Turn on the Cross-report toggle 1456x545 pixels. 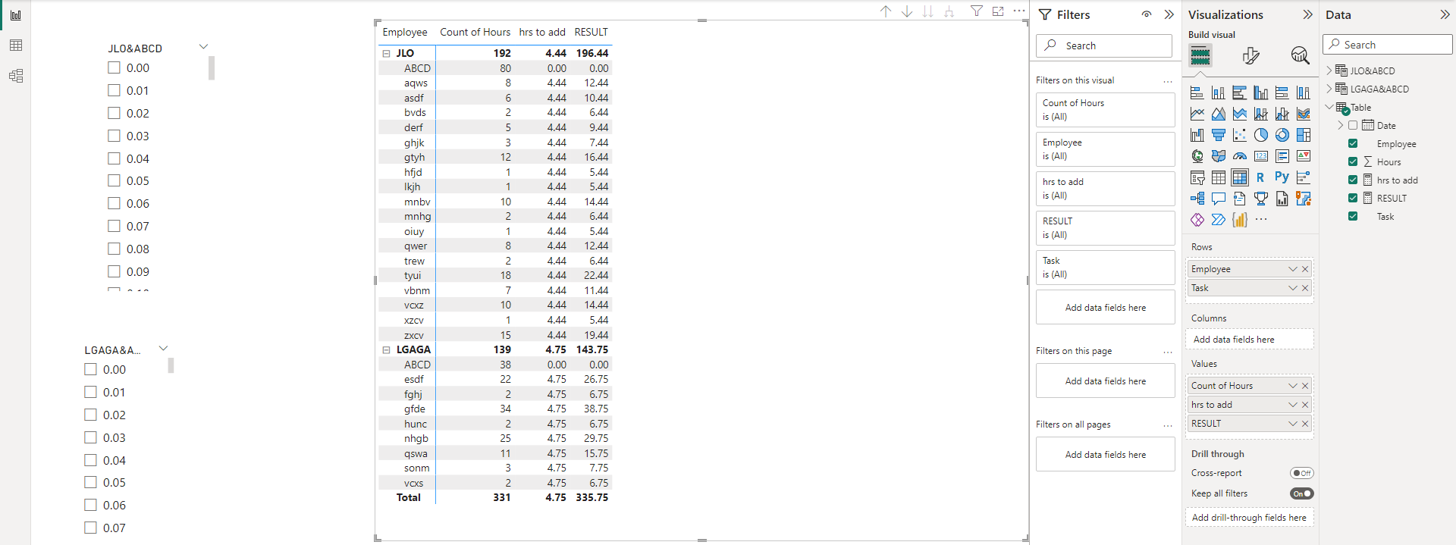pos(1302,473)
